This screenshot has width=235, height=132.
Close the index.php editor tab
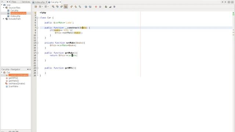tap(46, 2)
